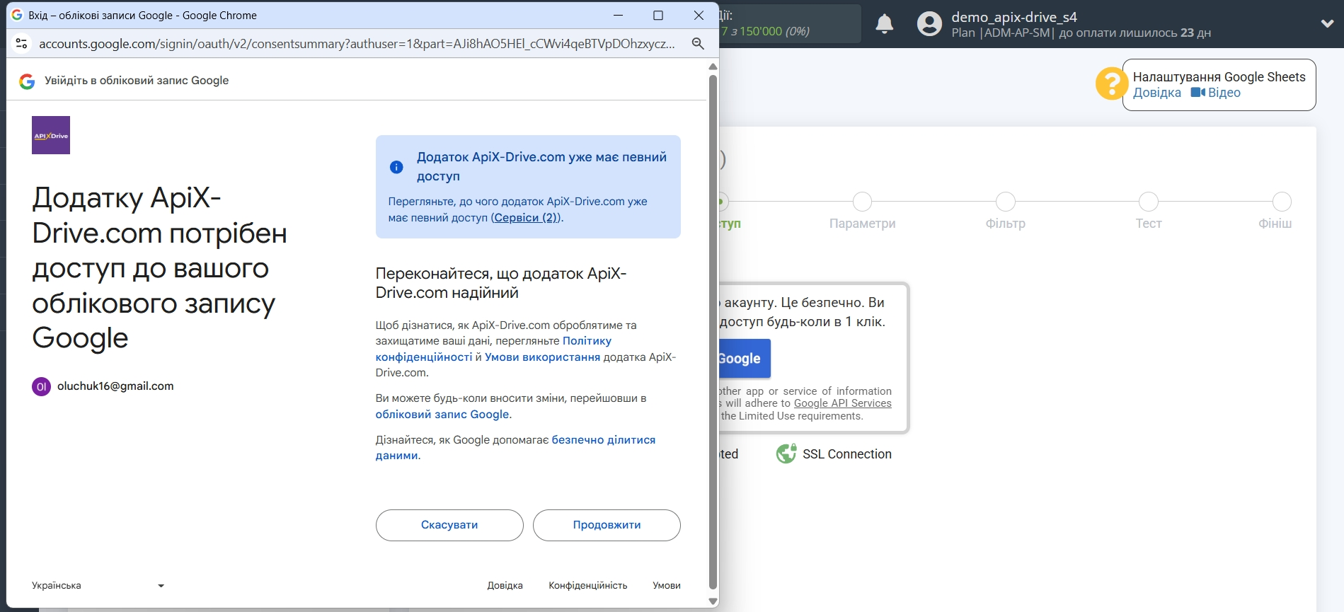This screenshot has height=612, width=1344.
Task: Expand the account menu chevron
Action: point(1327,24)
